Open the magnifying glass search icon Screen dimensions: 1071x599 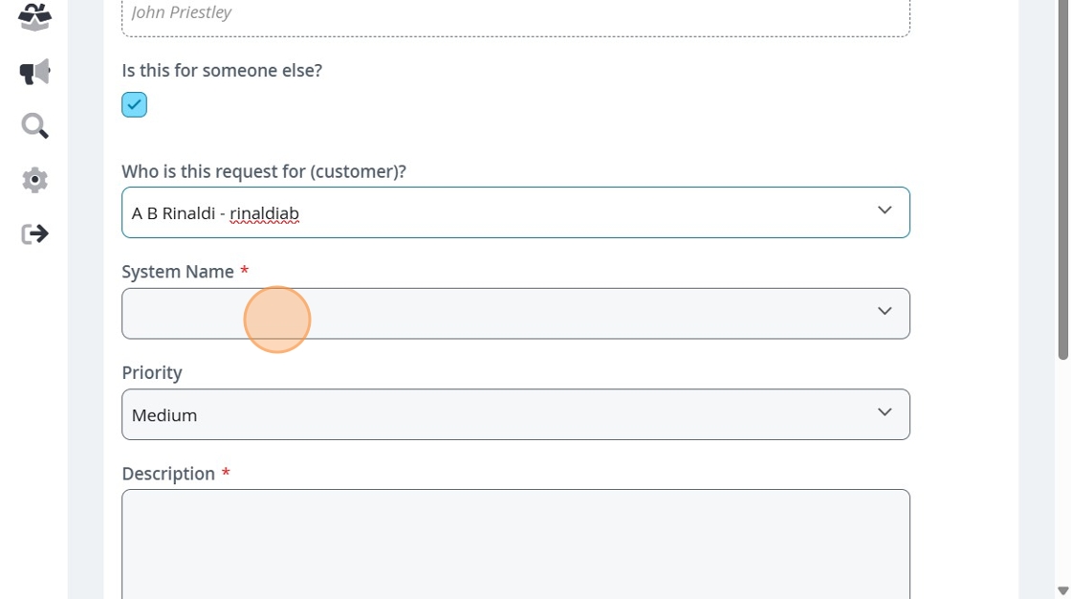[34, 125]
